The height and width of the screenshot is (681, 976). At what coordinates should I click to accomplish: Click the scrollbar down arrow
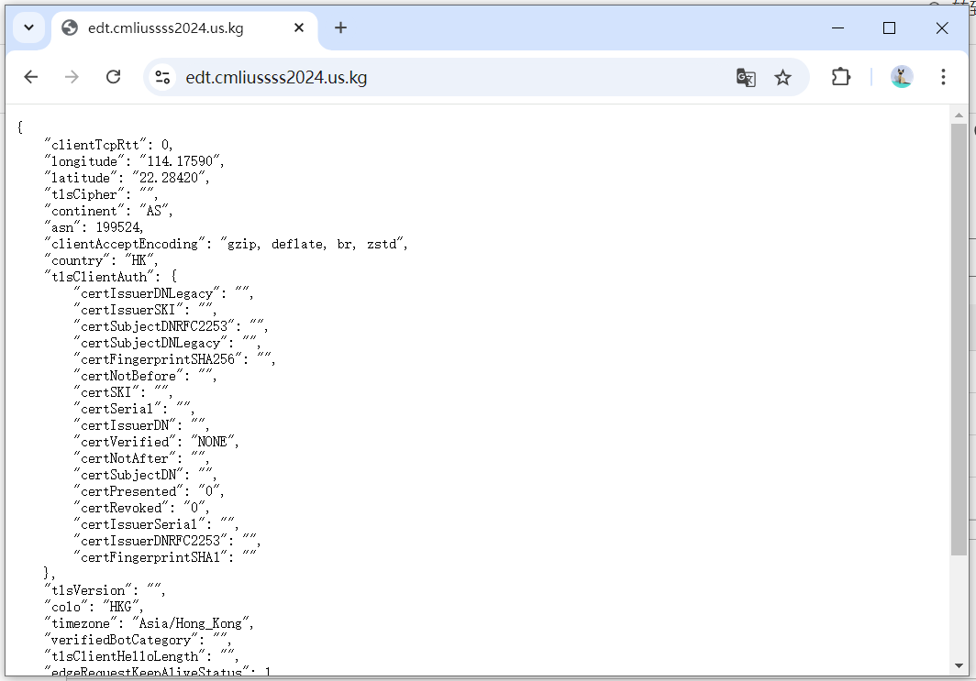[x=959, y=665]
